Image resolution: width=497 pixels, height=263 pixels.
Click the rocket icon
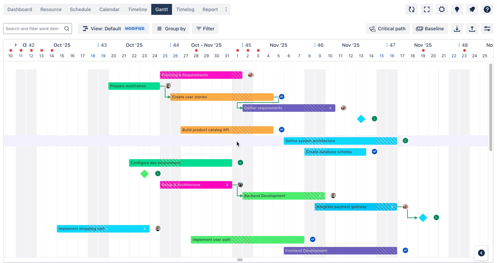click(x=472, y=10)
